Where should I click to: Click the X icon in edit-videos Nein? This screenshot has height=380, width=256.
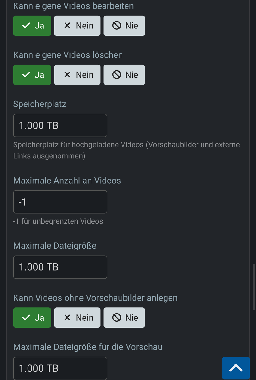click(67, 26)
